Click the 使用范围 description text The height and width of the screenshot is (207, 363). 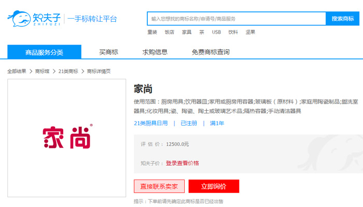pos(246,106)
